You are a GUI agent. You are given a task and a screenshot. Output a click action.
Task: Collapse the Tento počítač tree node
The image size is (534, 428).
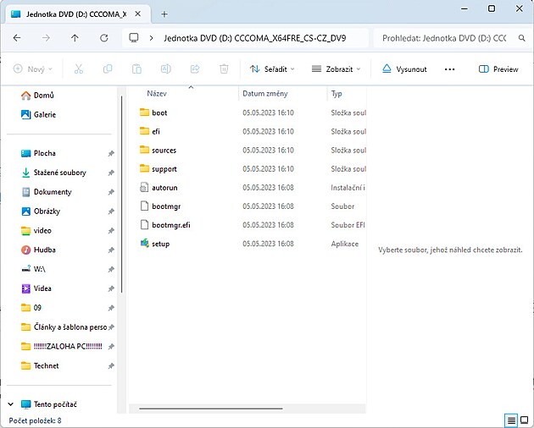pyautogui.click(x=10, y=404)
